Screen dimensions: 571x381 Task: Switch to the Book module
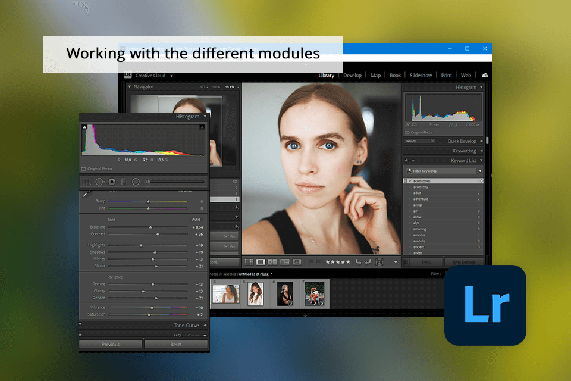tap(395, 75)
